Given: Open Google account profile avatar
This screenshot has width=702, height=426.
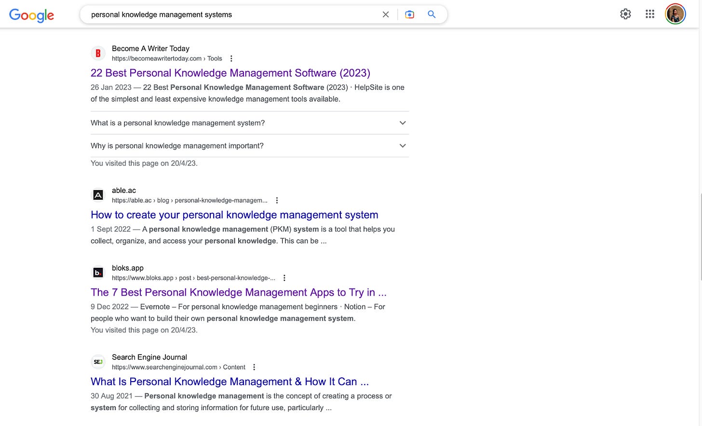Looking at the screenshot, I should pyautogui.click(x=675, y=14).
